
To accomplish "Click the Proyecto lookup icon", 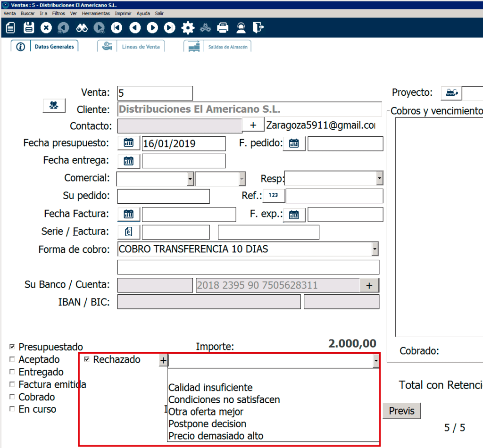I will (x=451, y=93).
